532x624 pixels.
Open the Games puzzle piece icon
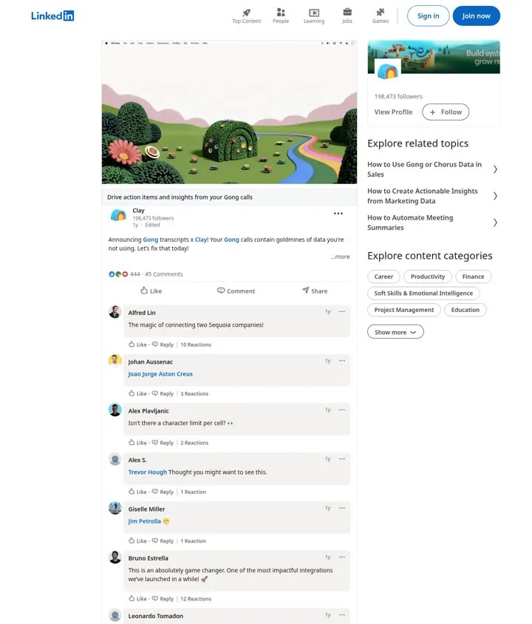pyautogui.click(x=381, y=12)
